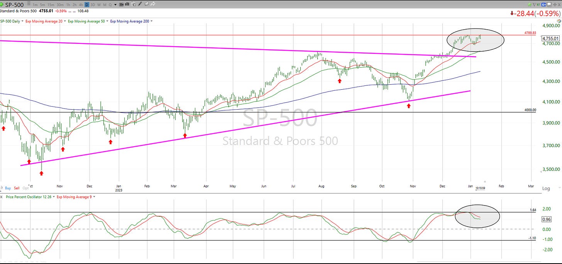This screenshot has width=562, height=264.
Task: Switch chart to 3D timeframe
Action: tap(93, 5)
